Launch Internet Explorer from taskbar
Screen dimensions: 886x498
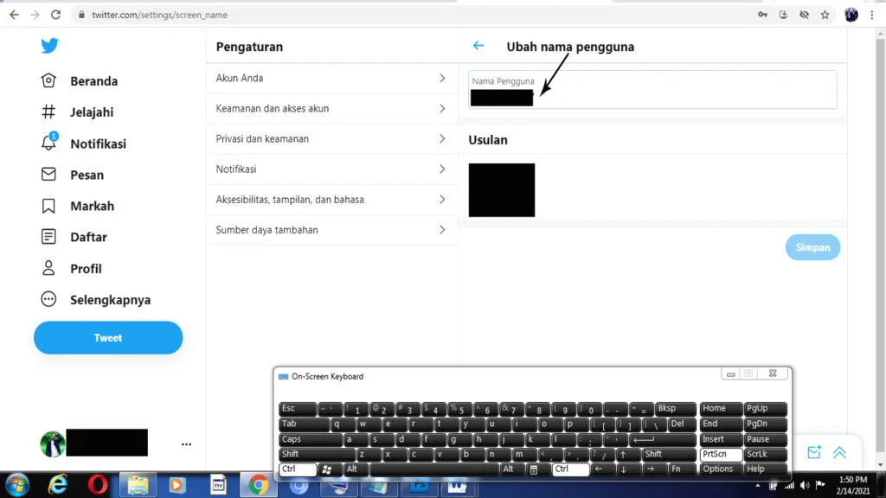tap(58, 485)
